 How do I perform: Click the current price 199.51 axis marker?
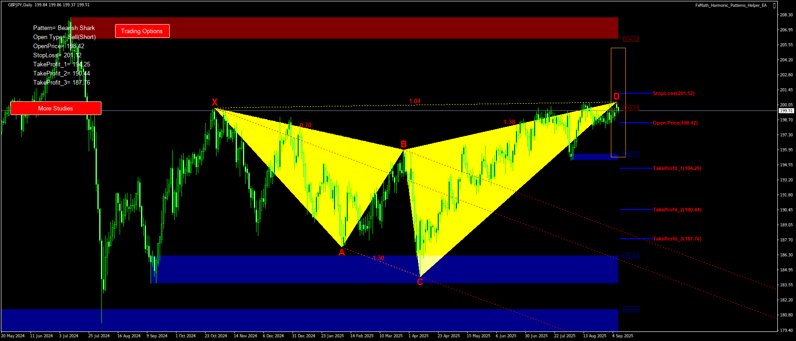[x=786, y=110]
